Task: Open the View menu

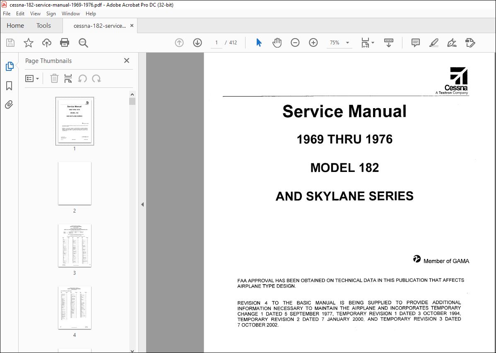Action: point(35,14)
